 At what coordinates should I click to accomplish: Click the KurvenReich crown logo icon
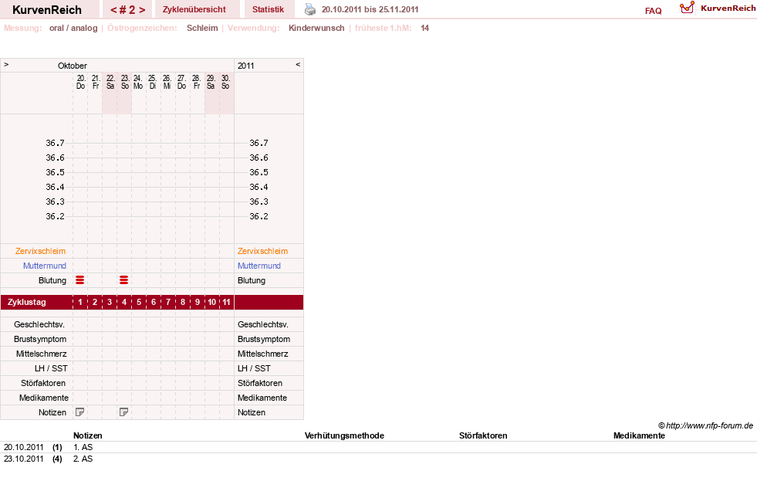point(687,8)
